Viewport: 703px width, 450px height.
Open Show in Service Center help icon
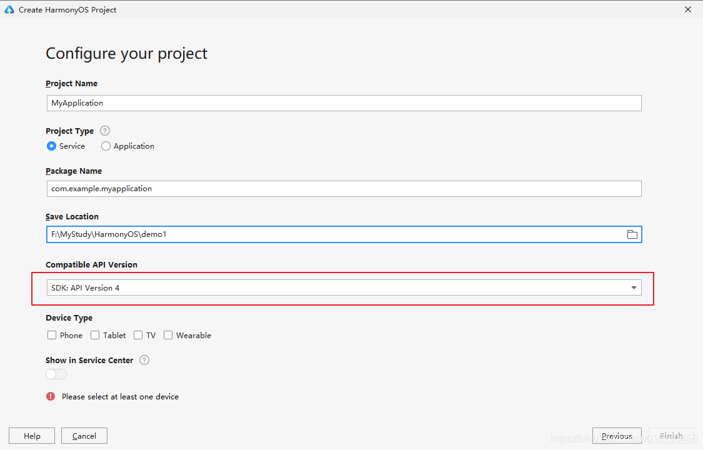tap(144, 361)
